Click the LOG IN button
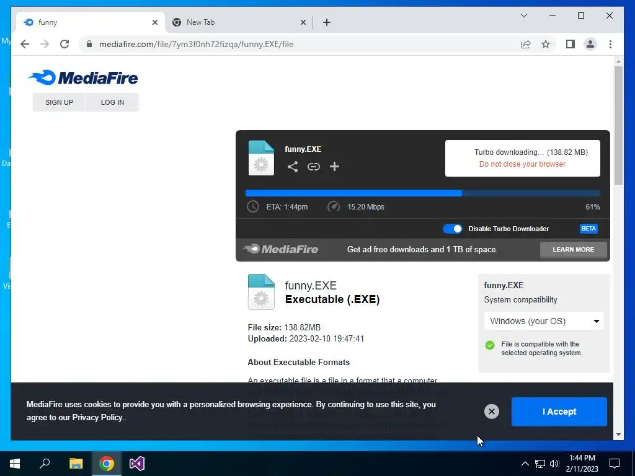Image resolution: width=635 pixels, height=476 pixels. tap(112, 102)
